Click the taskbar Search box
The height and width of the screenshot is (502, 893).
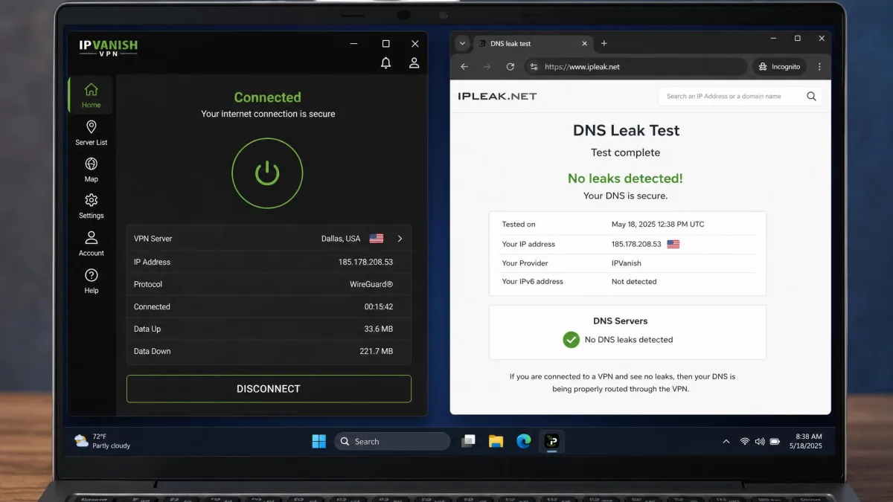[392, 441]
